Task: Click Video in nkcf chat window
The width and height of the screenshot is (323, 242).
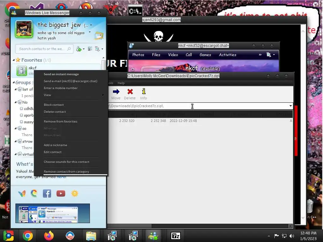Action: click(173, 55)
